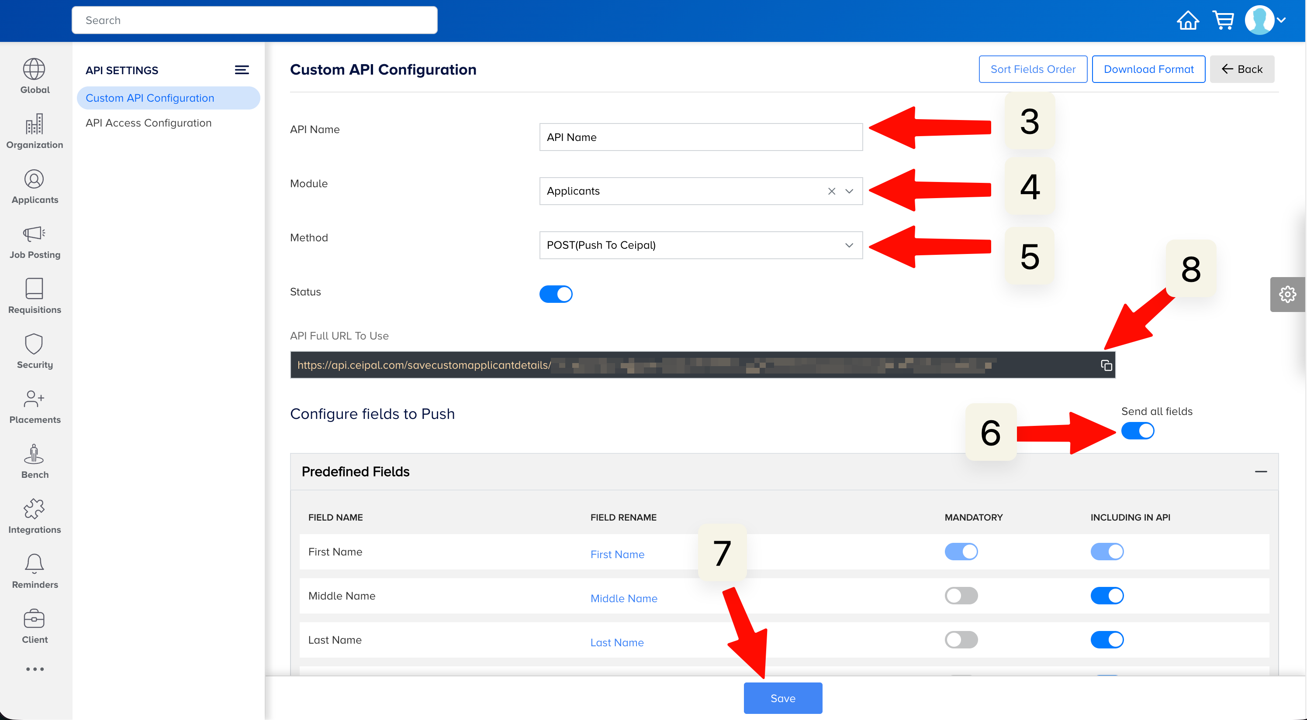Click the Integrations sidebar icon

[35, 509]
